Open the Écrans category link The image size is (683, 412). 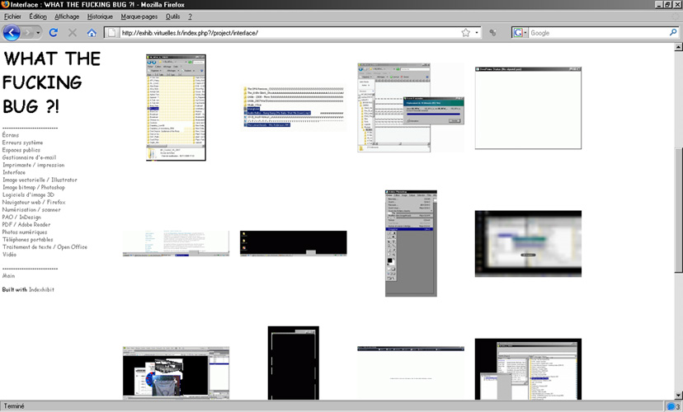coord(10,135)
